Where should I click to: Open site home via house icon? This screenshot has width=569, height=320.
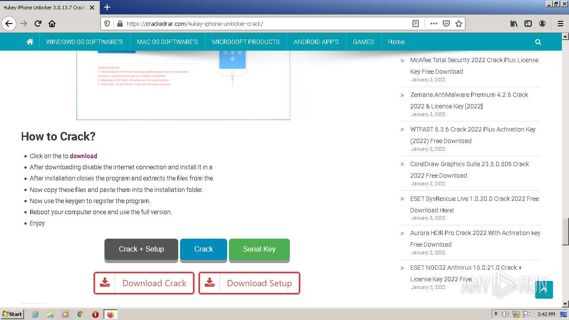30,42
